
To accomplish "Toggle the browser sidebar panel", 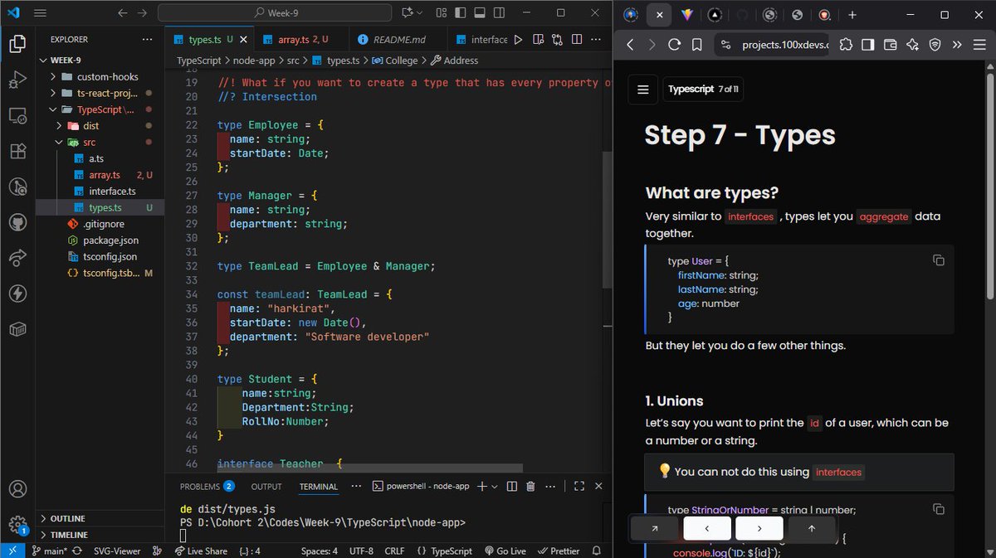I will pyautogui.click(x=867, y=45).
